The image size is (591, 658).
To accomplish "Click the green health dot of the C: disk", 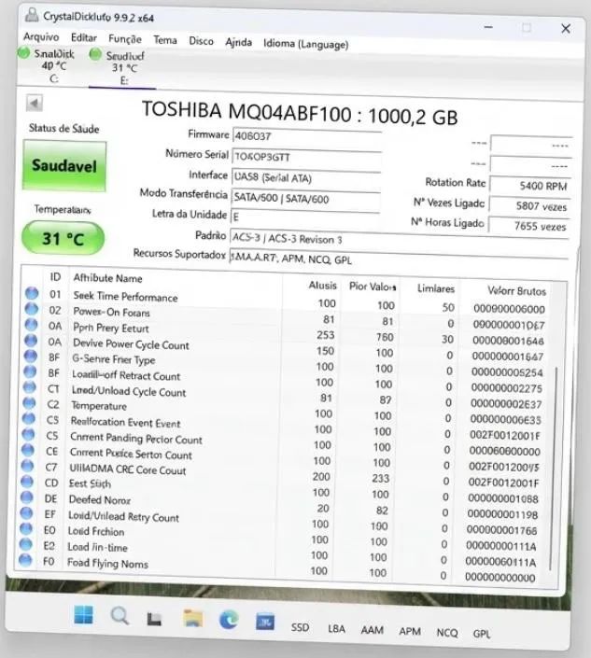I will pyautogui.click(x=24, y=53).
